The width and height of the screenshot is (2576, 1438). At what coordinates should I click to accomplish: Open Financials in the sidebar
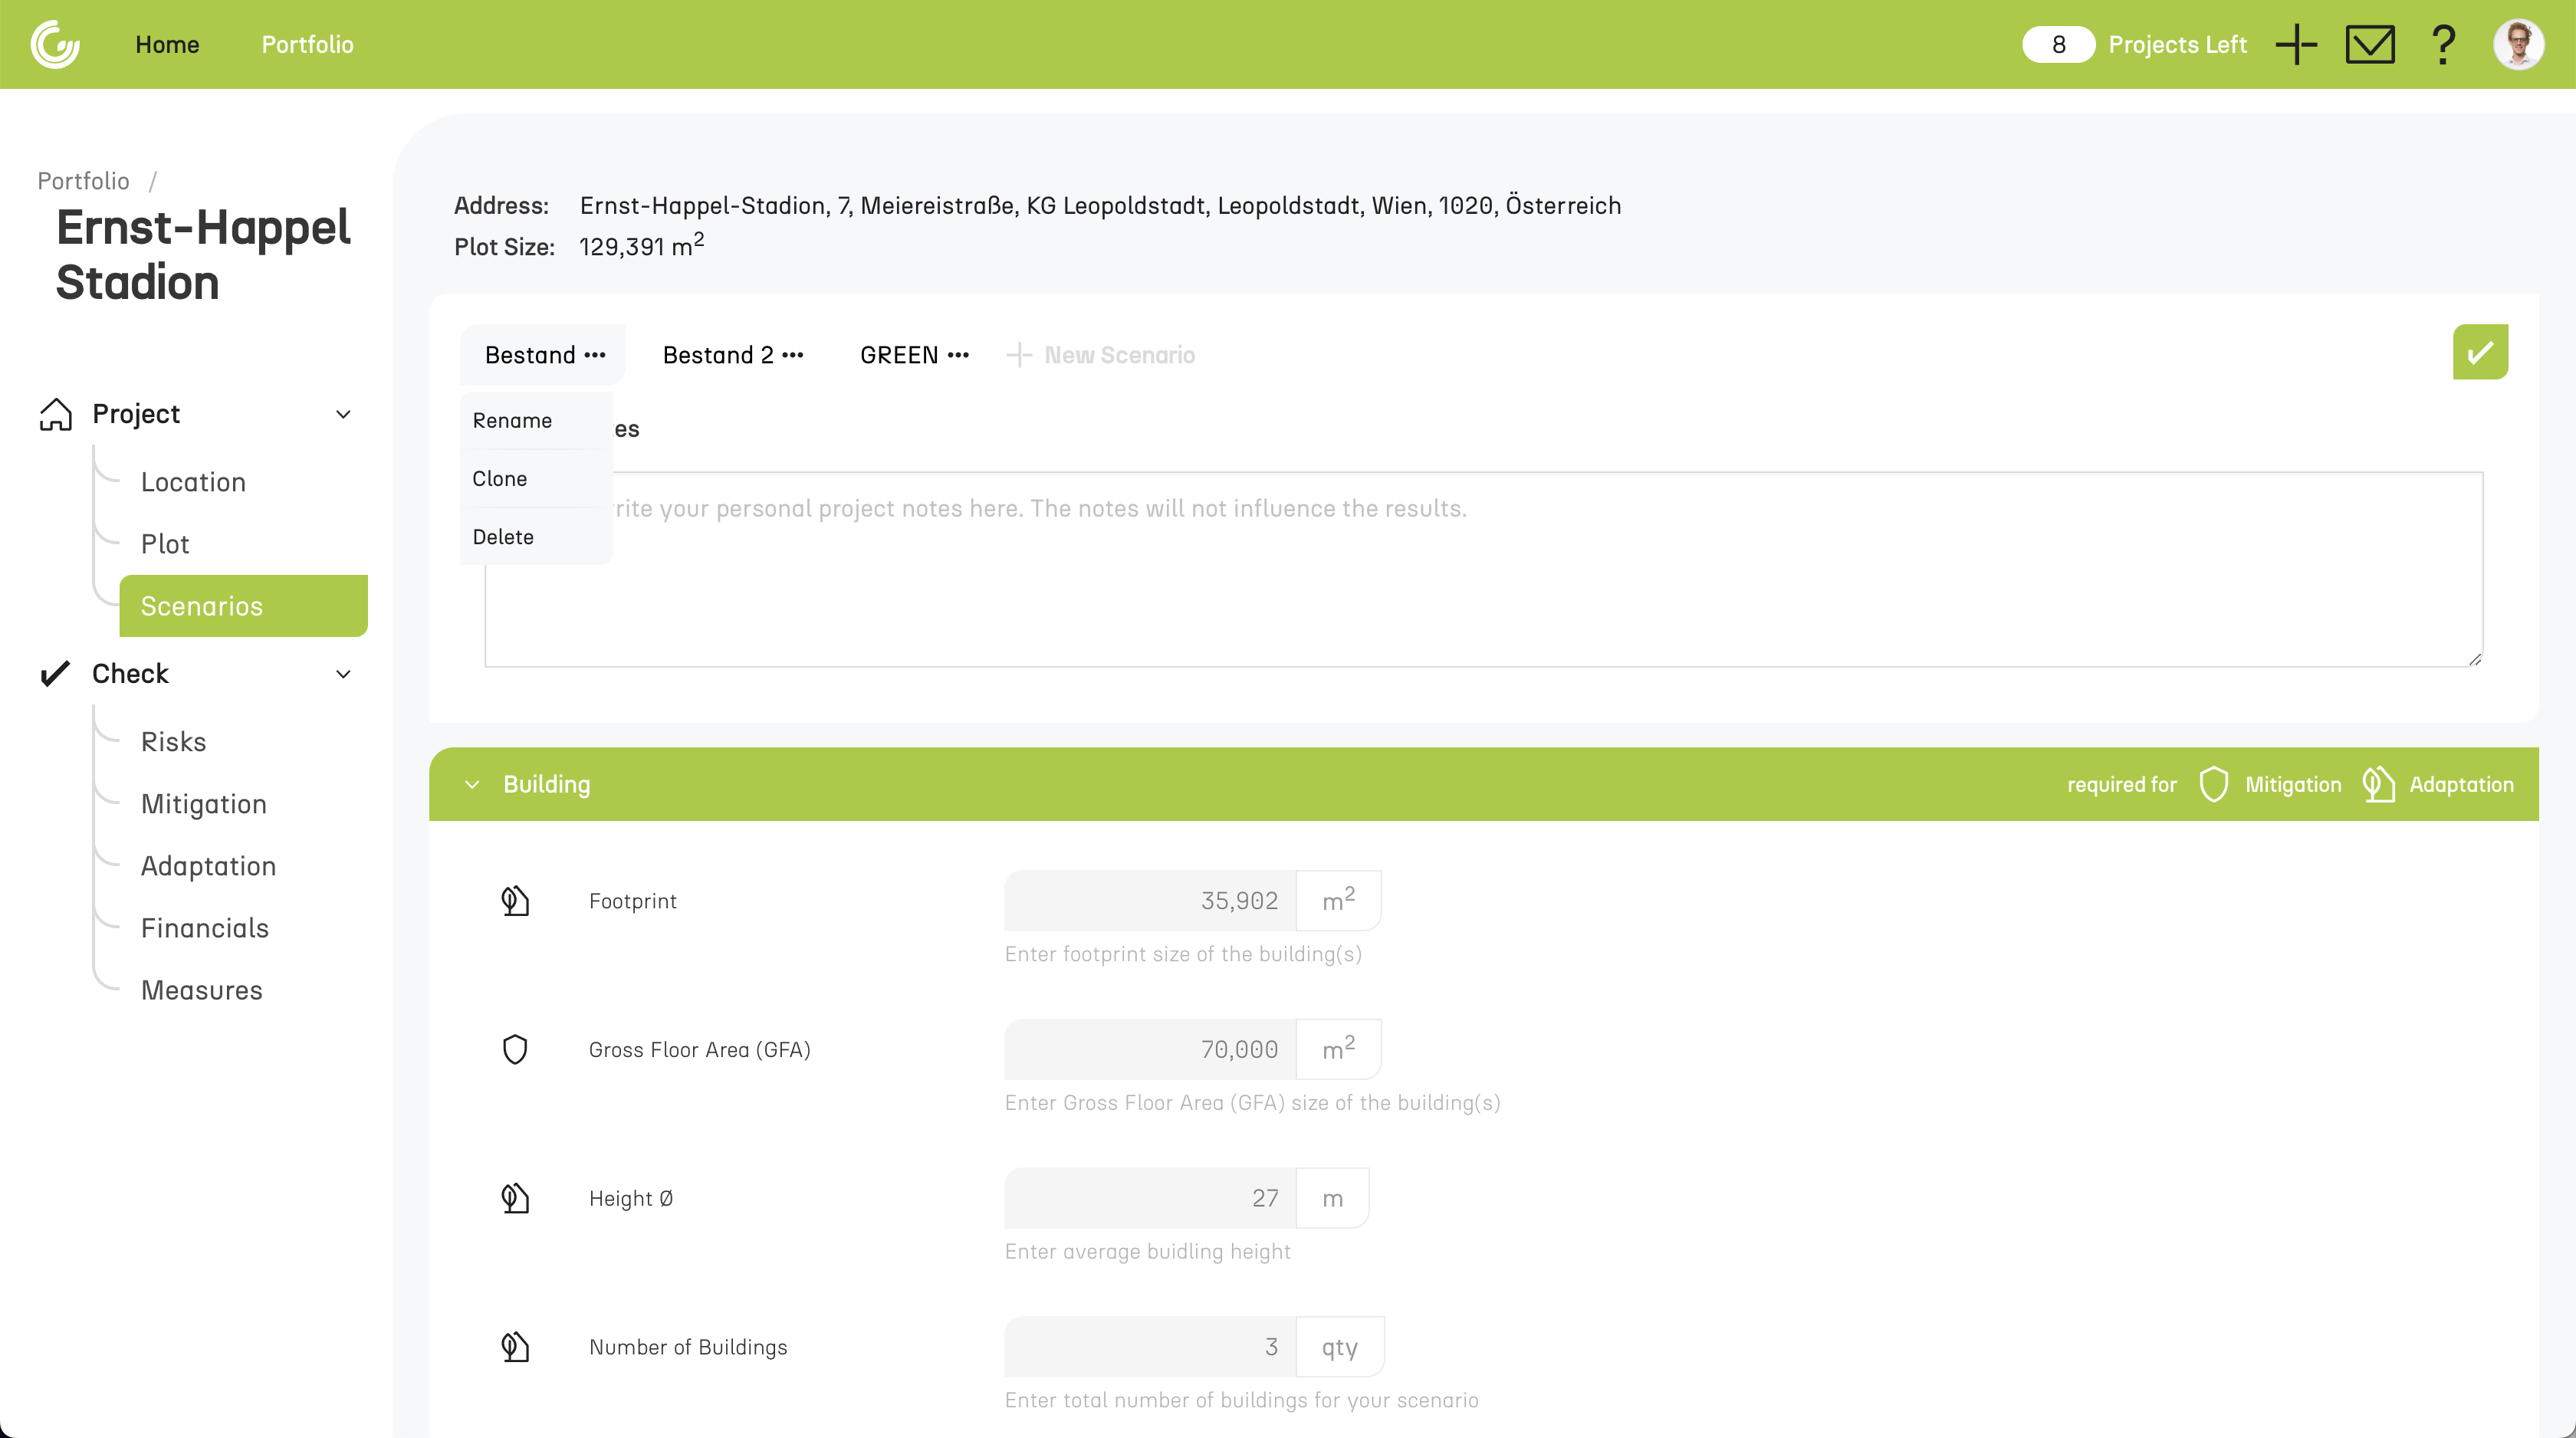[205, 928]
